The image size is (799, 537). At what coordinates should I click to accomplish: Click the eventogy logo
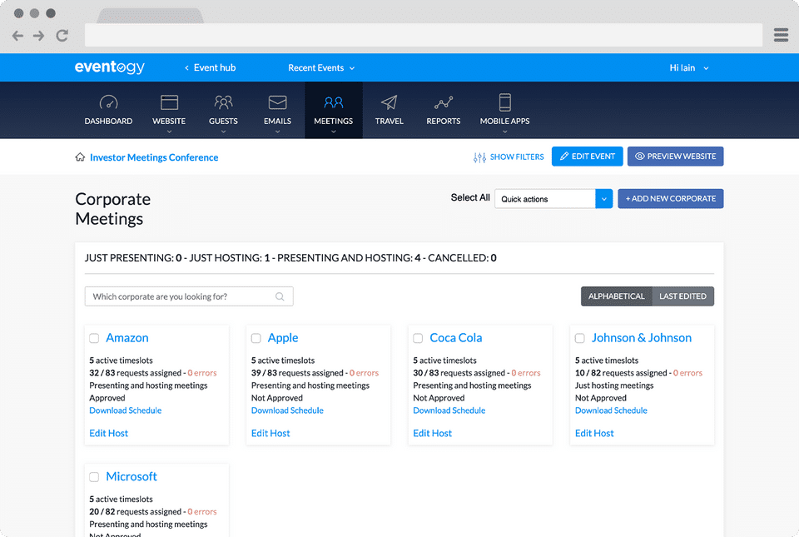110,67
